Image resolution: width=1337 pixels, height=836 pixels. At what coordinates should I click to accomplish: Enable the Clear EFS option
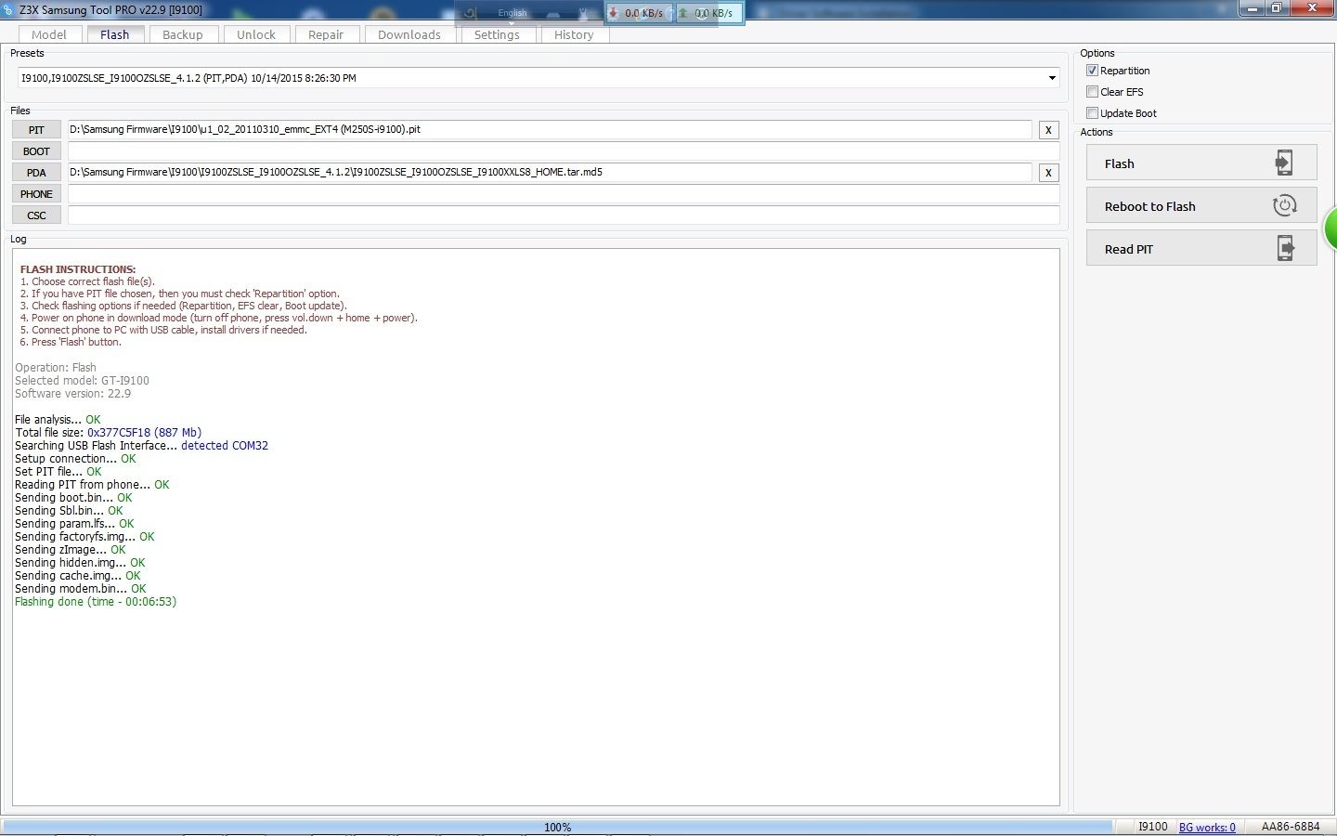(1092, 92)
